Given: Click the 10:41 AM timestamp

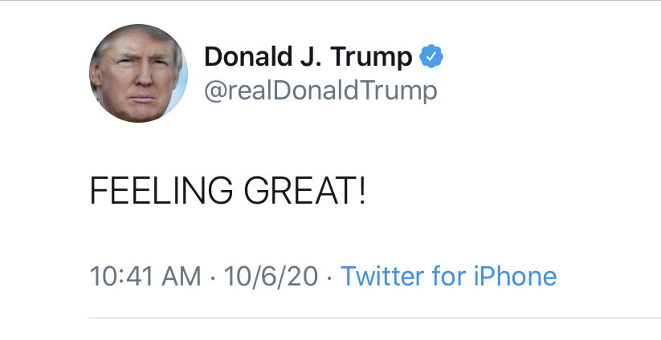Looking at the screenshot, I should [x=145, y=277].
